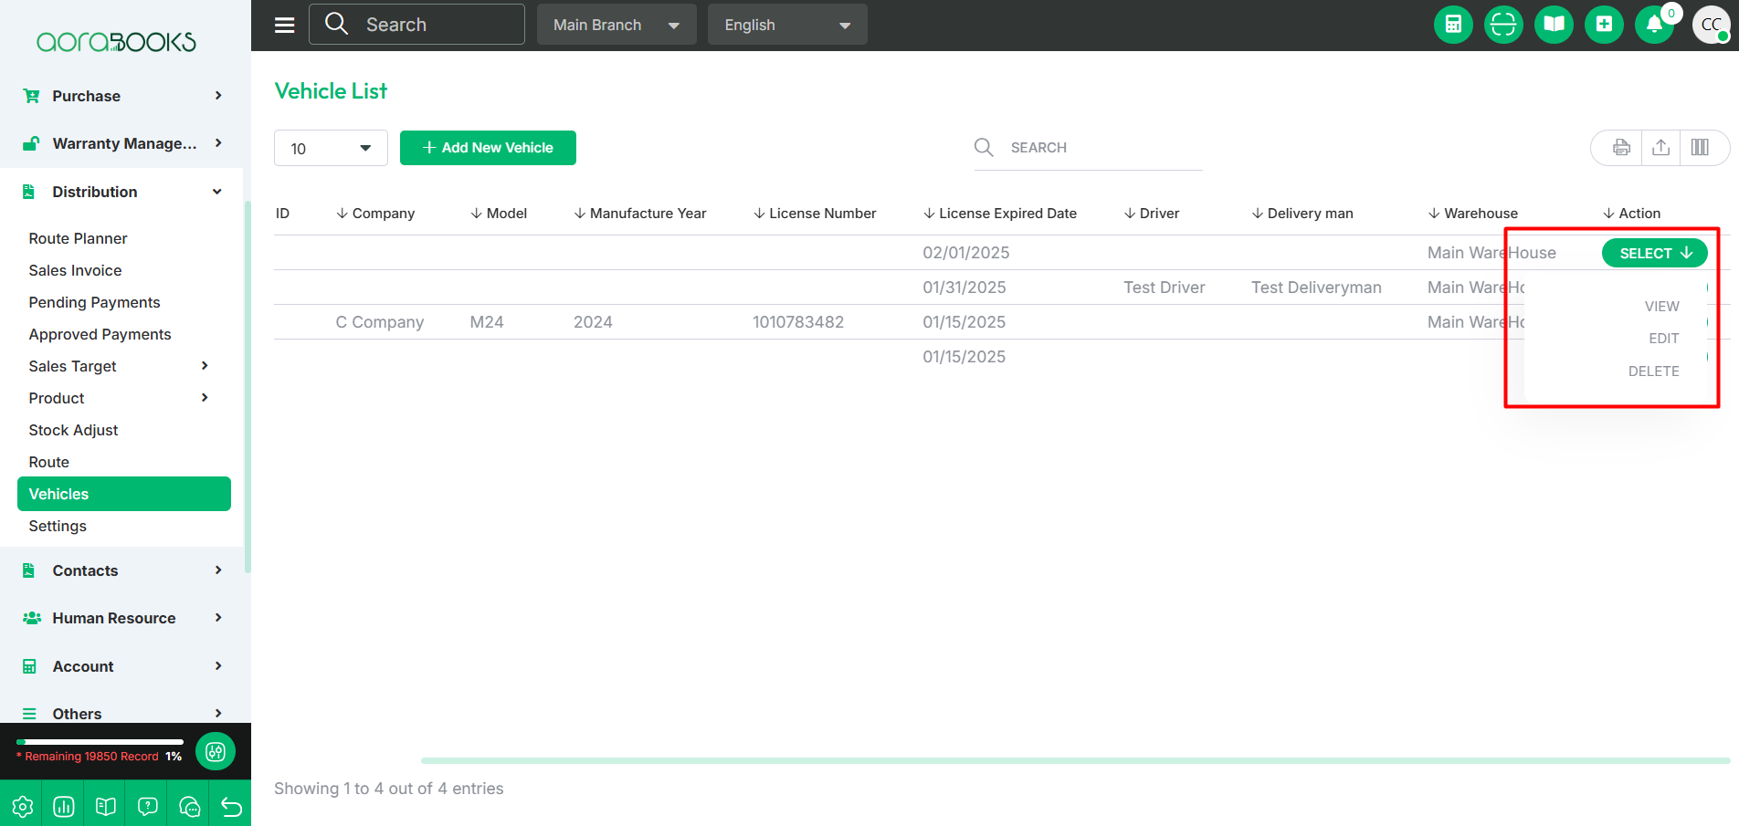The image size is (1739, 826).
Task: Sort by License Expired Date column
Action: (x=1000, y=214)
